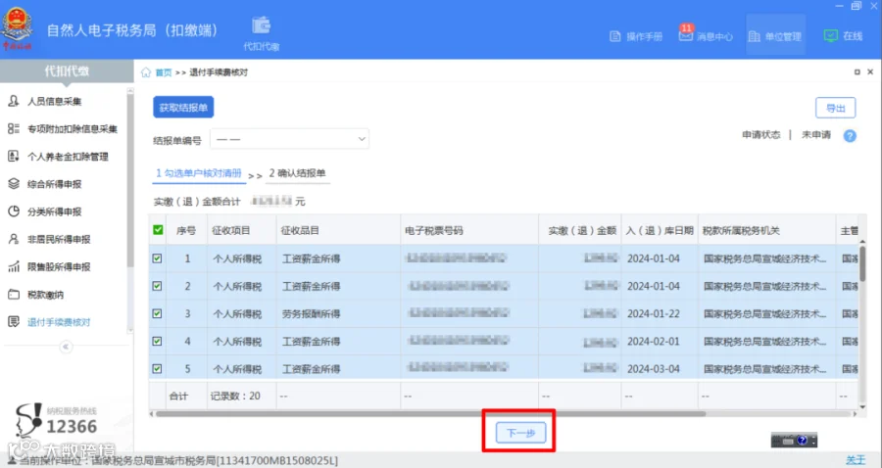882x468 pixels.
Task: Click the table horizontal scrollbar
Action: click(430, 414)
